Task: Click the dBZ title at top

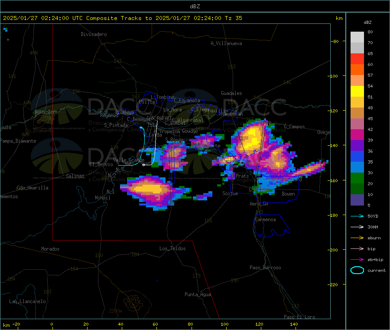Action: [x=195, y=7]
